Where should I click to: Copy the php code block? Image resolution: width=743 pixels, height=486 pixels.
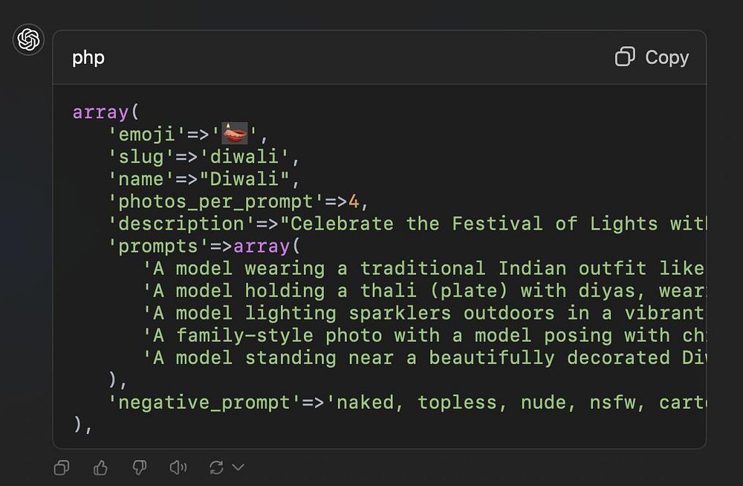click(652, 57)
